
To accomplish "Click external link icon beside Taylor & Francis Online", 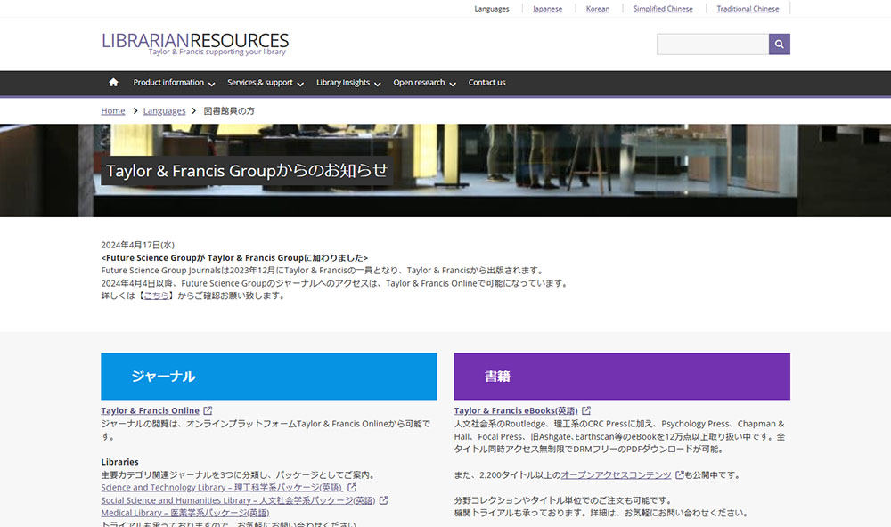I will coord(208,410).
